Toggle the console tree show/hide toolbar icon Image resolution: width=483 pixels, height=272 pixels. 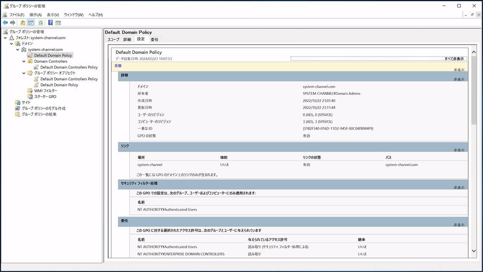point(31,23)
